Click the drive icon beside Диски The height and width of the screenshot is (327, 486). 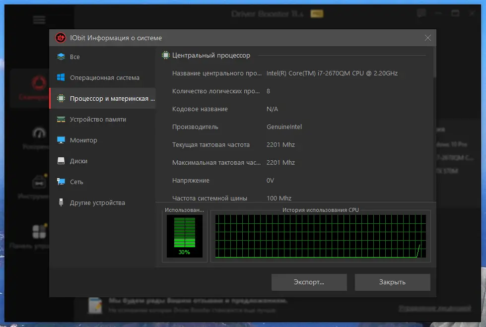point(61,161)
